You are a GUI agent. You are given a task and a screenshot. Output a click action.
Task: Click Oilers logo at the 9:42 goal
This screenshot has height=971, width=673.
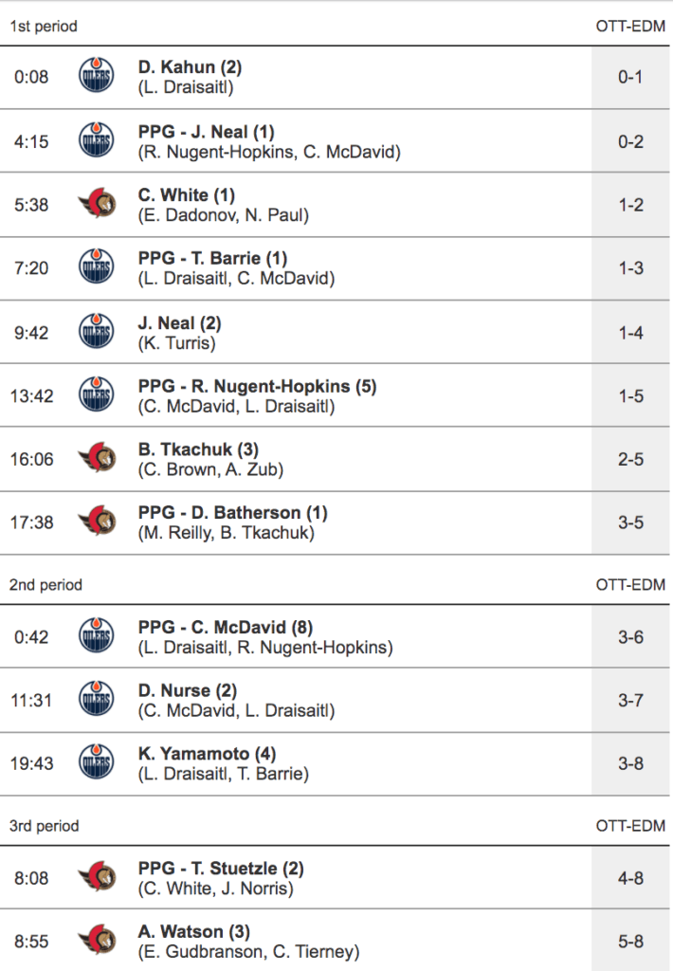tap(97, 332)
